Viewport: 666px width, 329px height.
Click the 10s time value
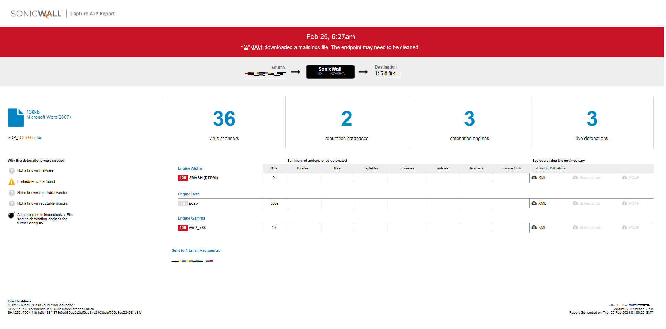[x=274, y=228]
